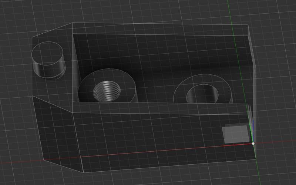The width and height of the screenshot is (296, 185).
Task: Select the threaded hole inside the pocket
Action: (x=107, y=91)
